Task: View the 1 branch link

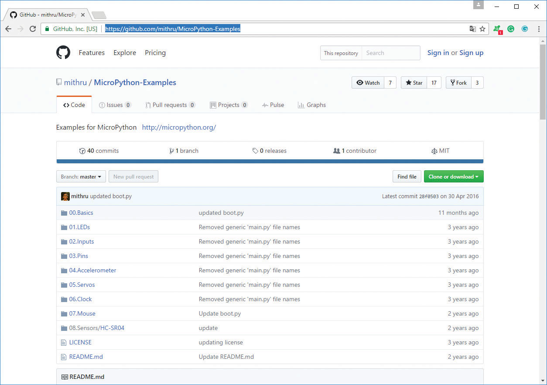Action: (x=184, y=151)
